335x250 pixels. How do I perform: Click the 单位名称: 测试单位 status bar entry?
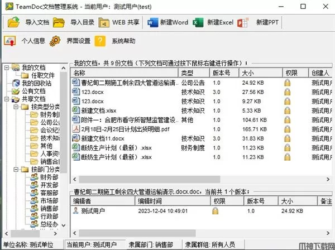click(x=28, y=244)
